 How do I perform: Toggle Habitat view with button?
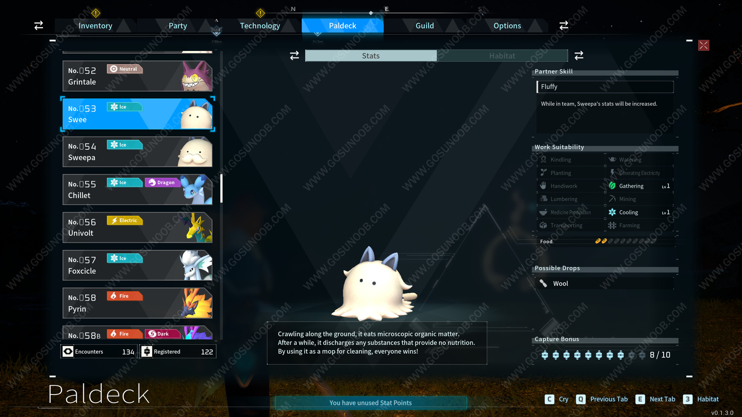pyautogui.click(x=502, y=55)
